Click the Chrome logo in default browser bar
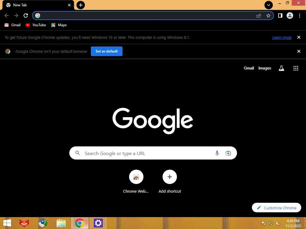Screen dimensions: 306x229 coord(8,51)
